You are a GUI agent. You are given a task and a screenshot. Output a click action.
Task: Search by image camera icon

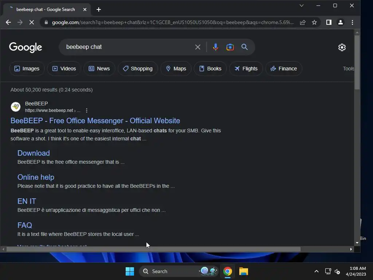tap(230, 47)
